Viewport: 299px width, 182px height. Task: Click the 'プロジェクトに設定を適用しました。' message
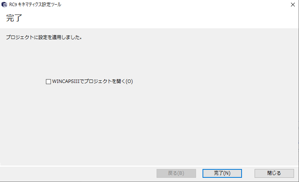pyautogui.click(x=44, y=37)
